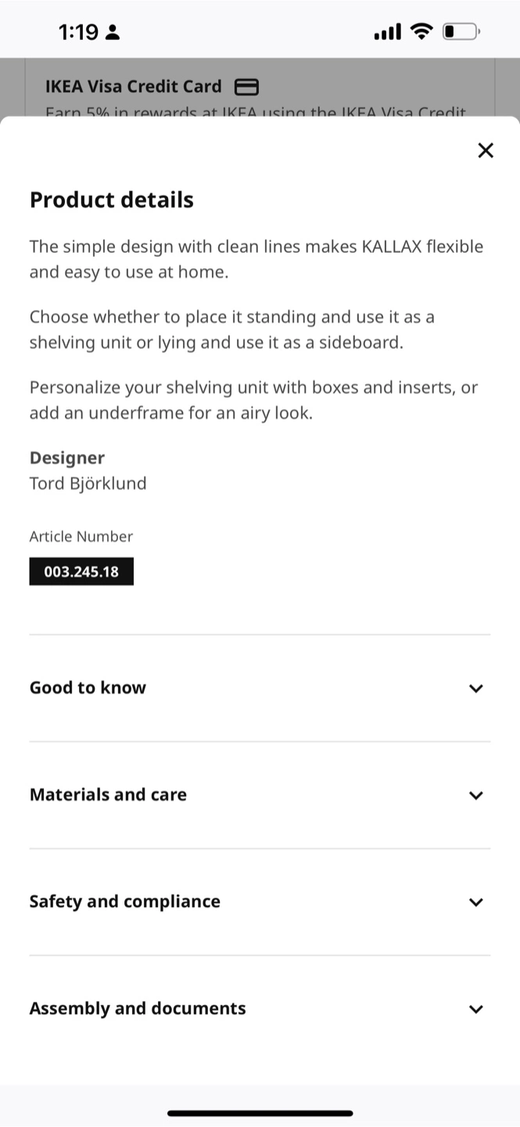Expand the Assembly and documents chevron

pos(475,1009)
